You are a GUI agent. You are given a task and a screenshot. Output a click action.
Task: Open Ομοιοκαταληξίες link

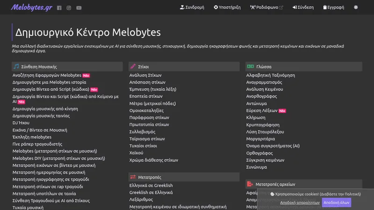pyautogui.click(x=146, y=111)
